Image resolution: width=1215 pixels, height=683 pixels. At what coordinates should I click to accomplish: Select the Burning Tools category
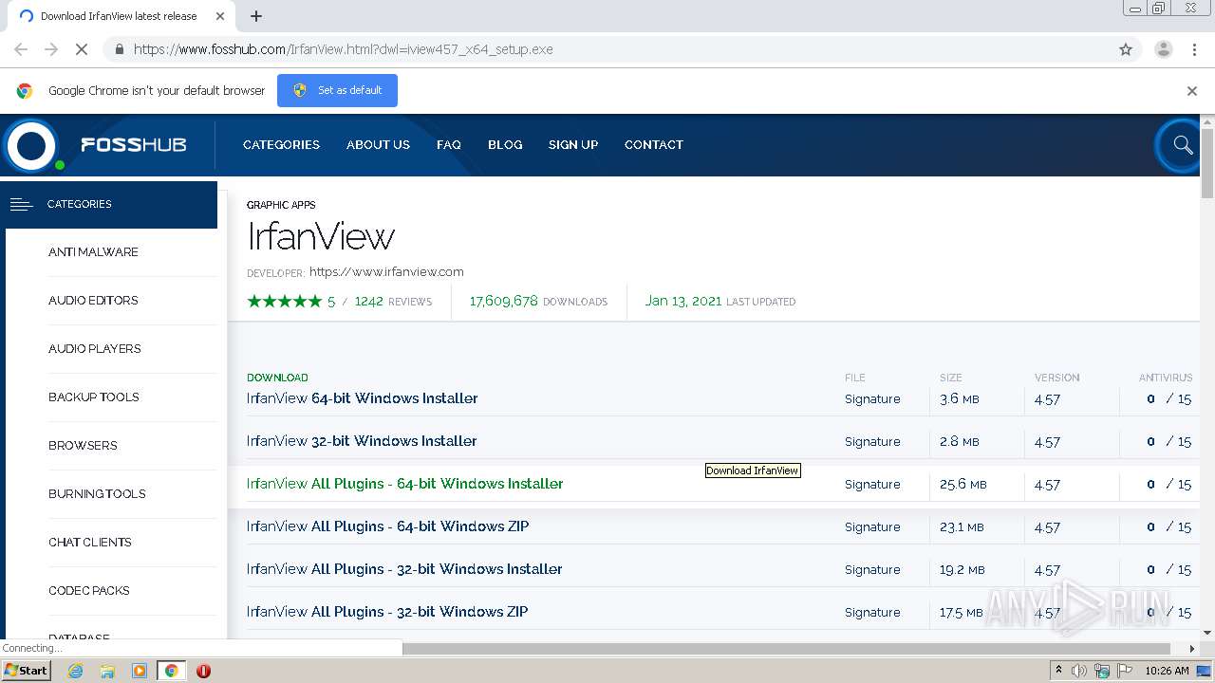point(97,494)
